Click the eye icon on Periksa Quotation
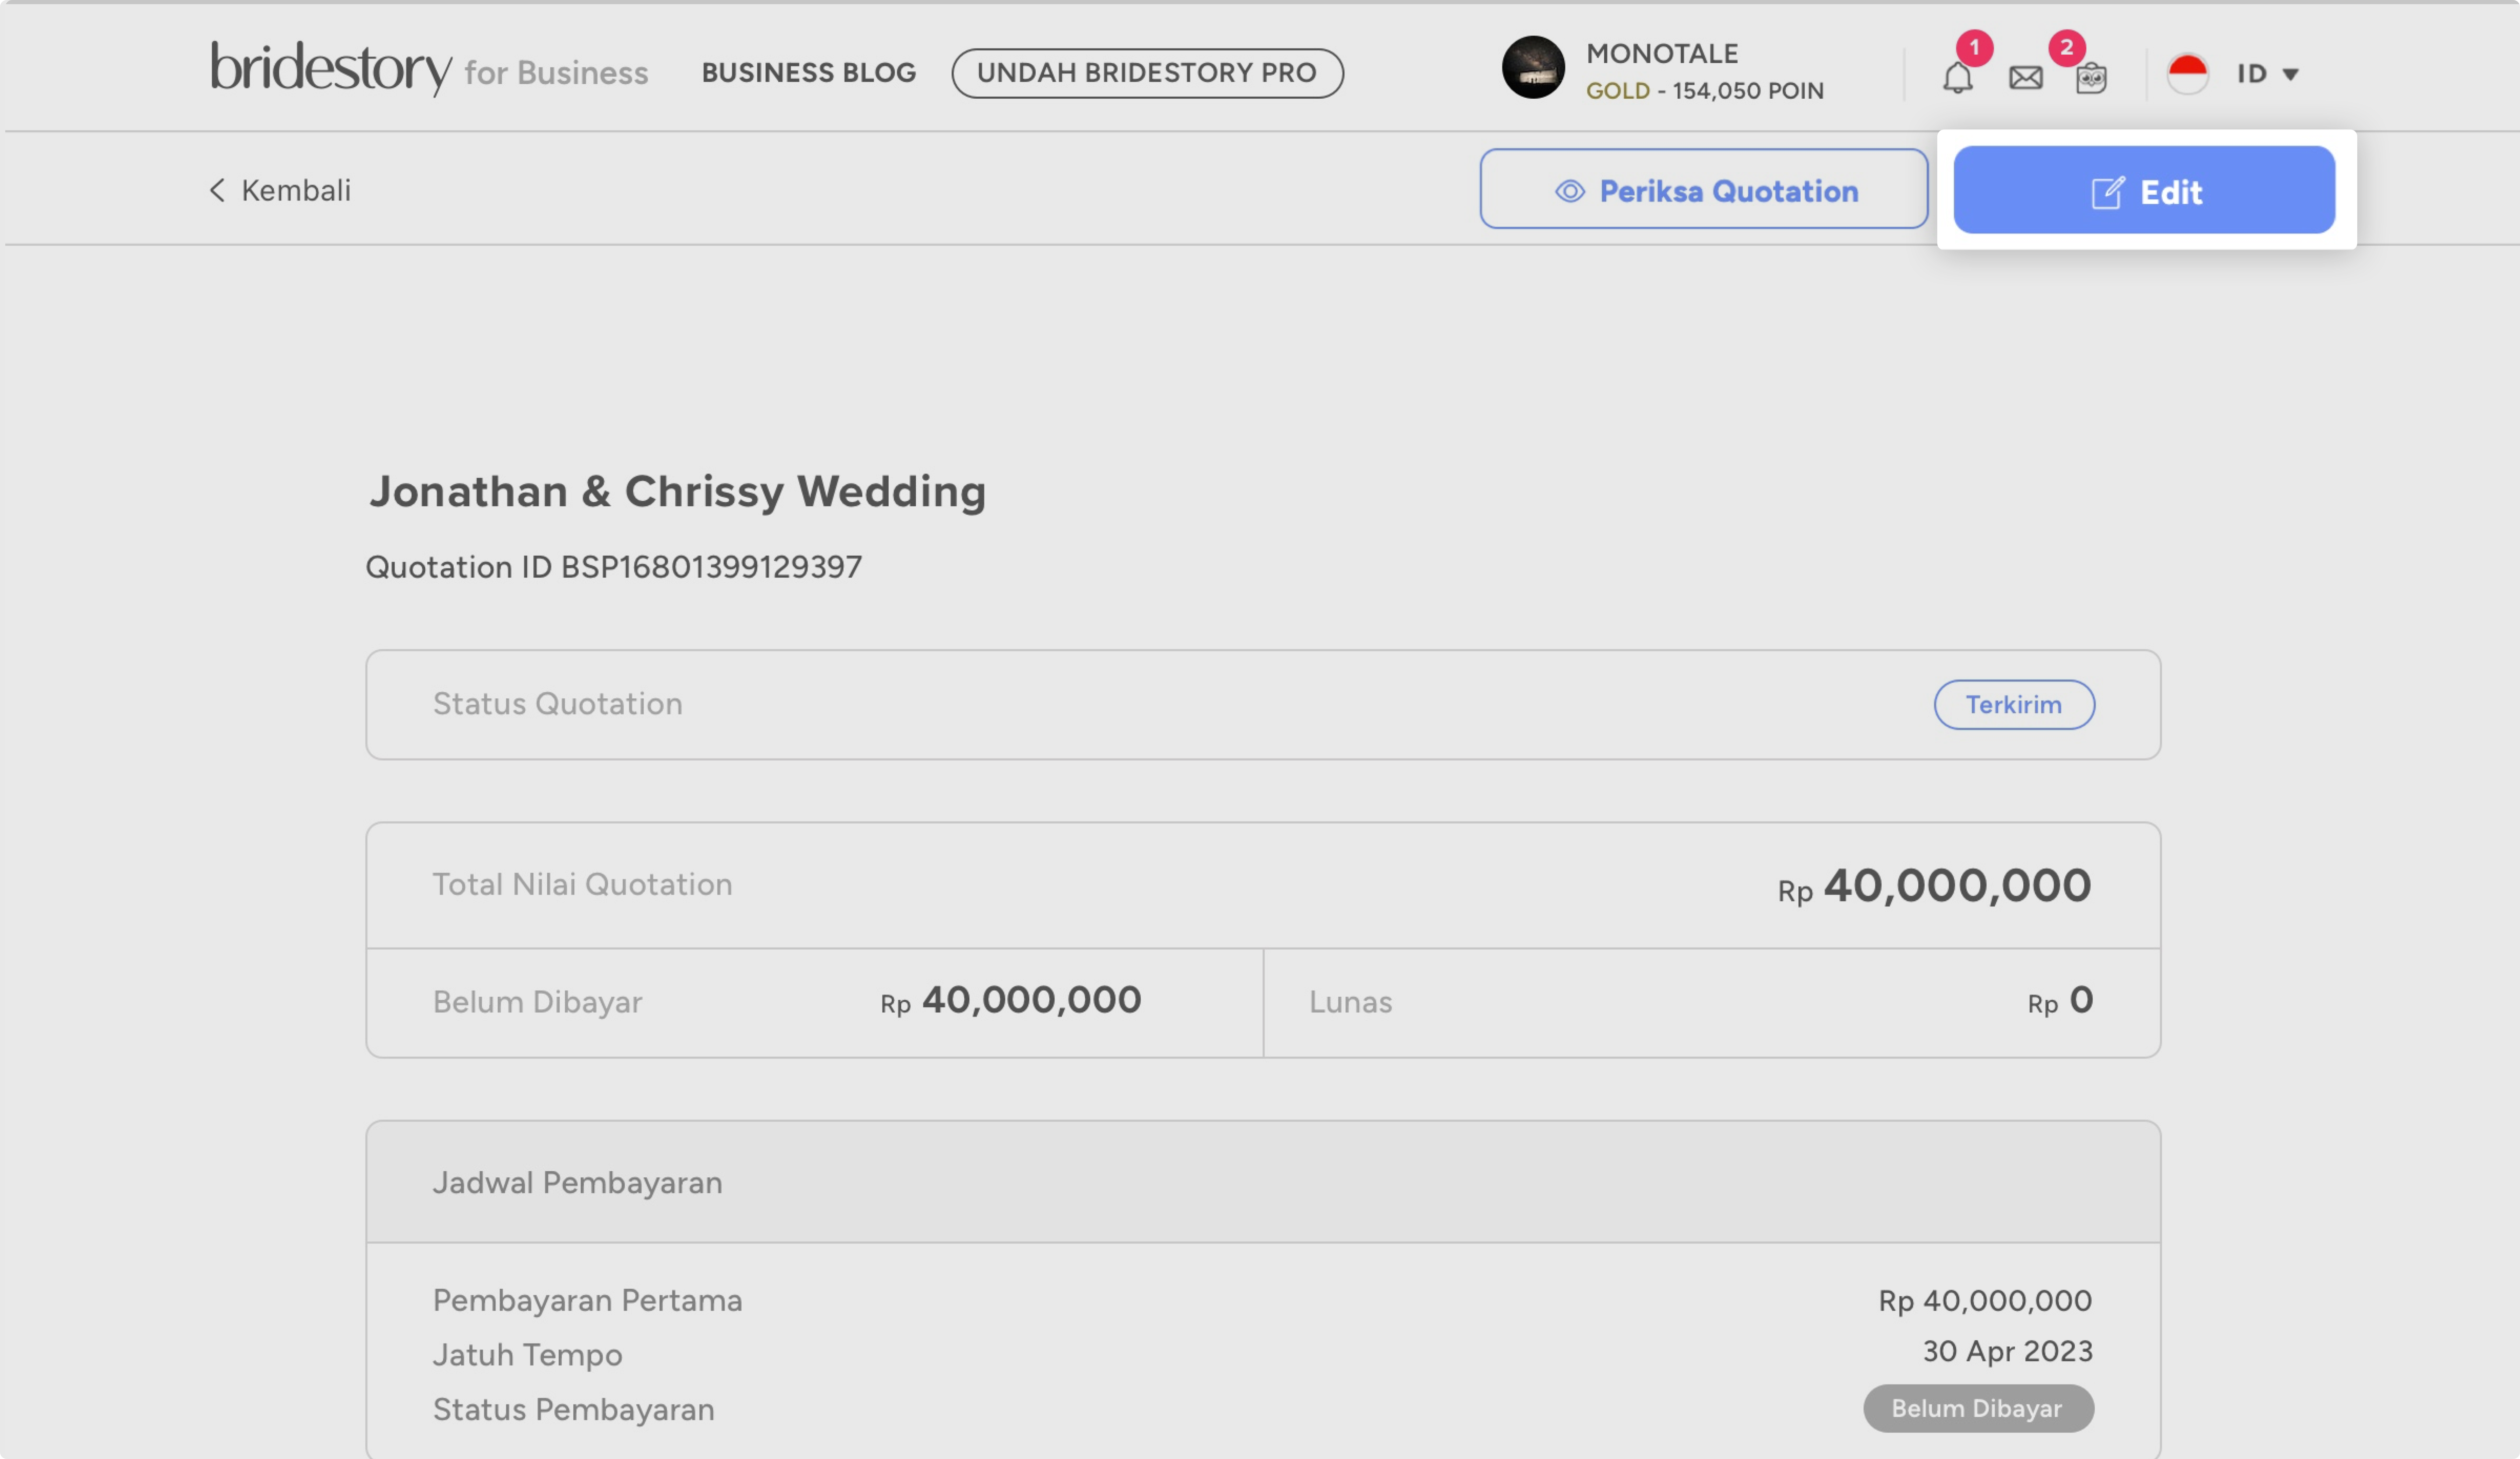The width and height of the screenshot is (2520, 1459). click(x=1569, y=191)
